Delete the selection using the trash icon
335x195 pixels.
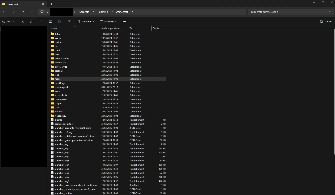coord(69,21)
